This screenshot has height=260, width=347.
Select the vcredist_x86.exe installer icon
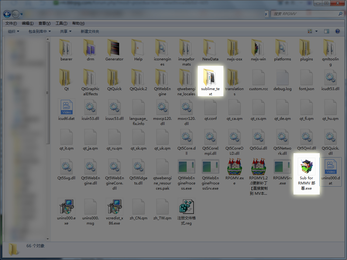115,207
